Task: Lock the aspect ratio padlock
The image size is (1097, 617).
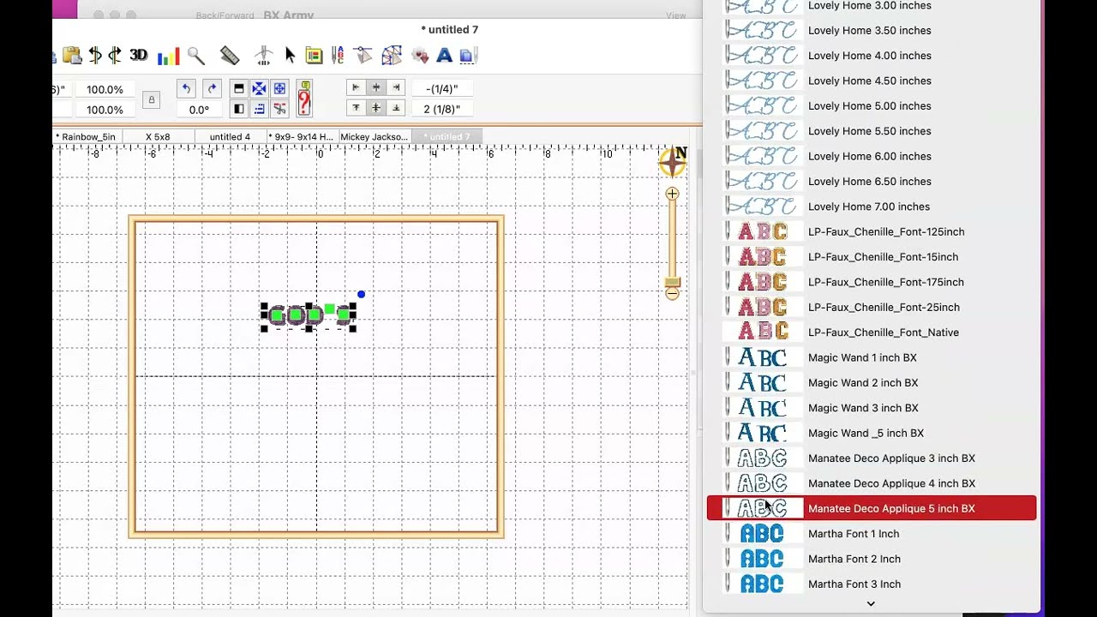Action: coord(151,99)
